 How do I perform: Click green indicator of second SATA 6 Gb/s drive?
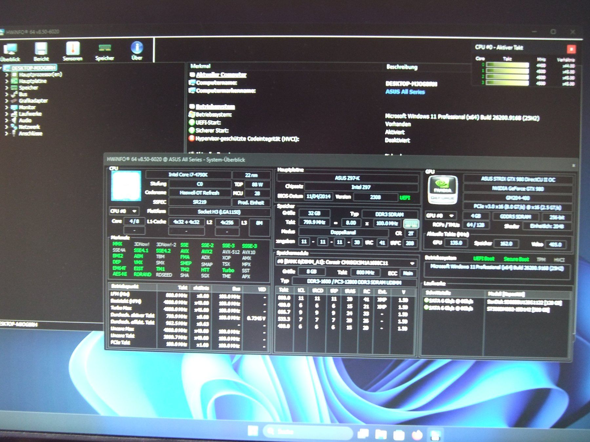point(426,308)
